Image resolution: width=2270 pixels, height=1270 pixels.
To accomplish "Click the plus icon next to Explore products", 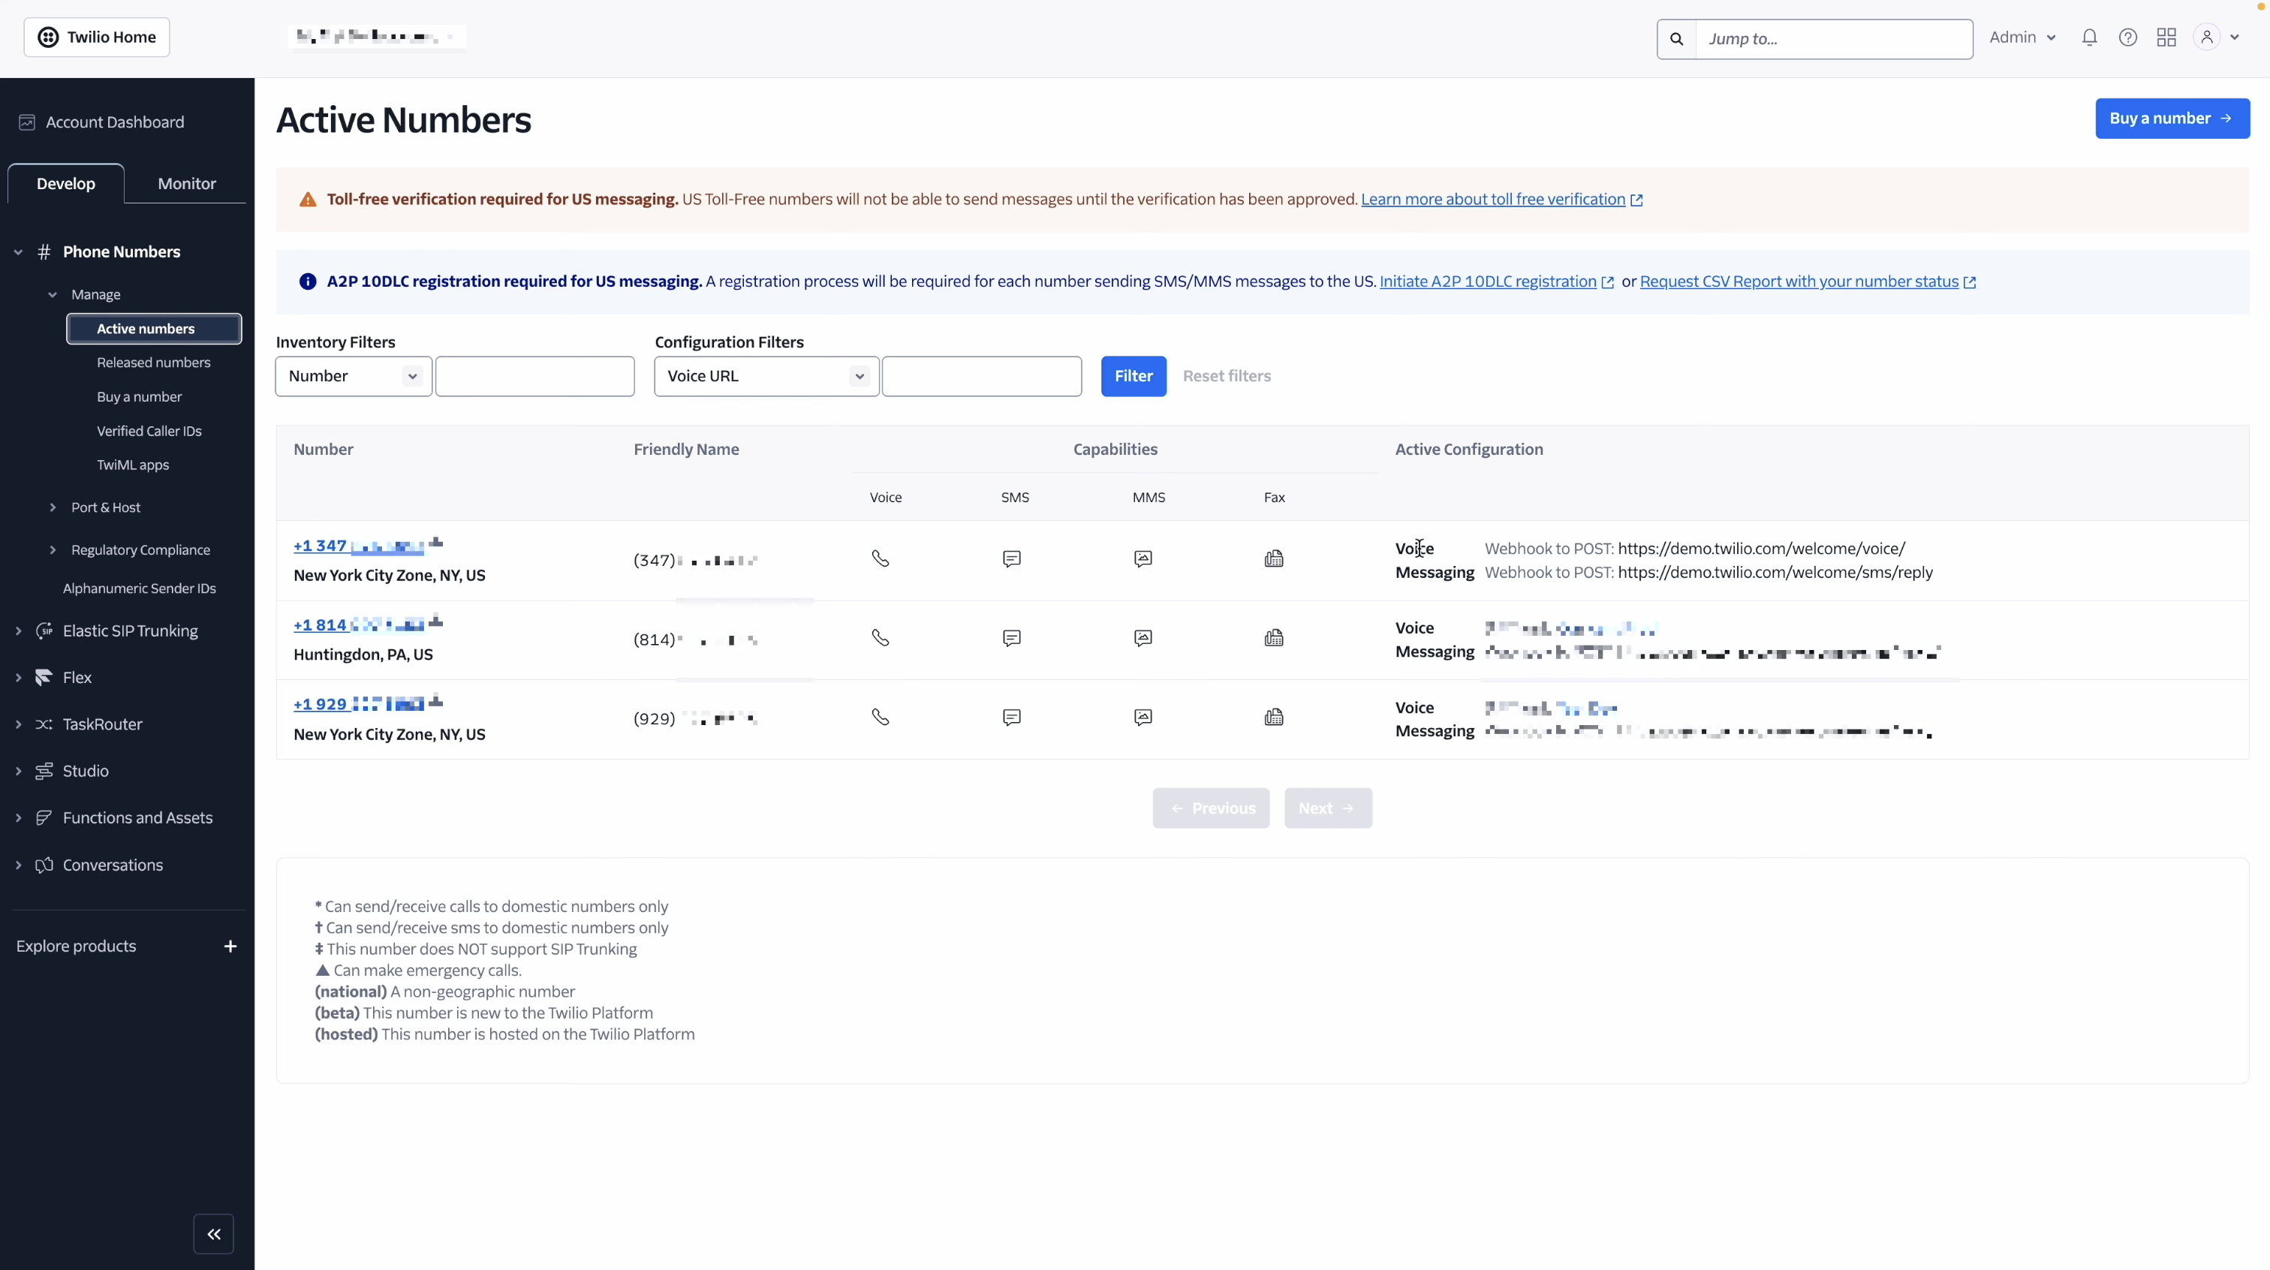I will [230, 946].
